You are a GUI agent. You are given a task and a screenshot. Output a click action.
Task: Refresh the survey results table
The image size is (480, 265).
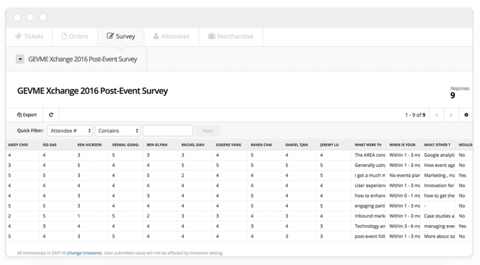pos(51,115)
